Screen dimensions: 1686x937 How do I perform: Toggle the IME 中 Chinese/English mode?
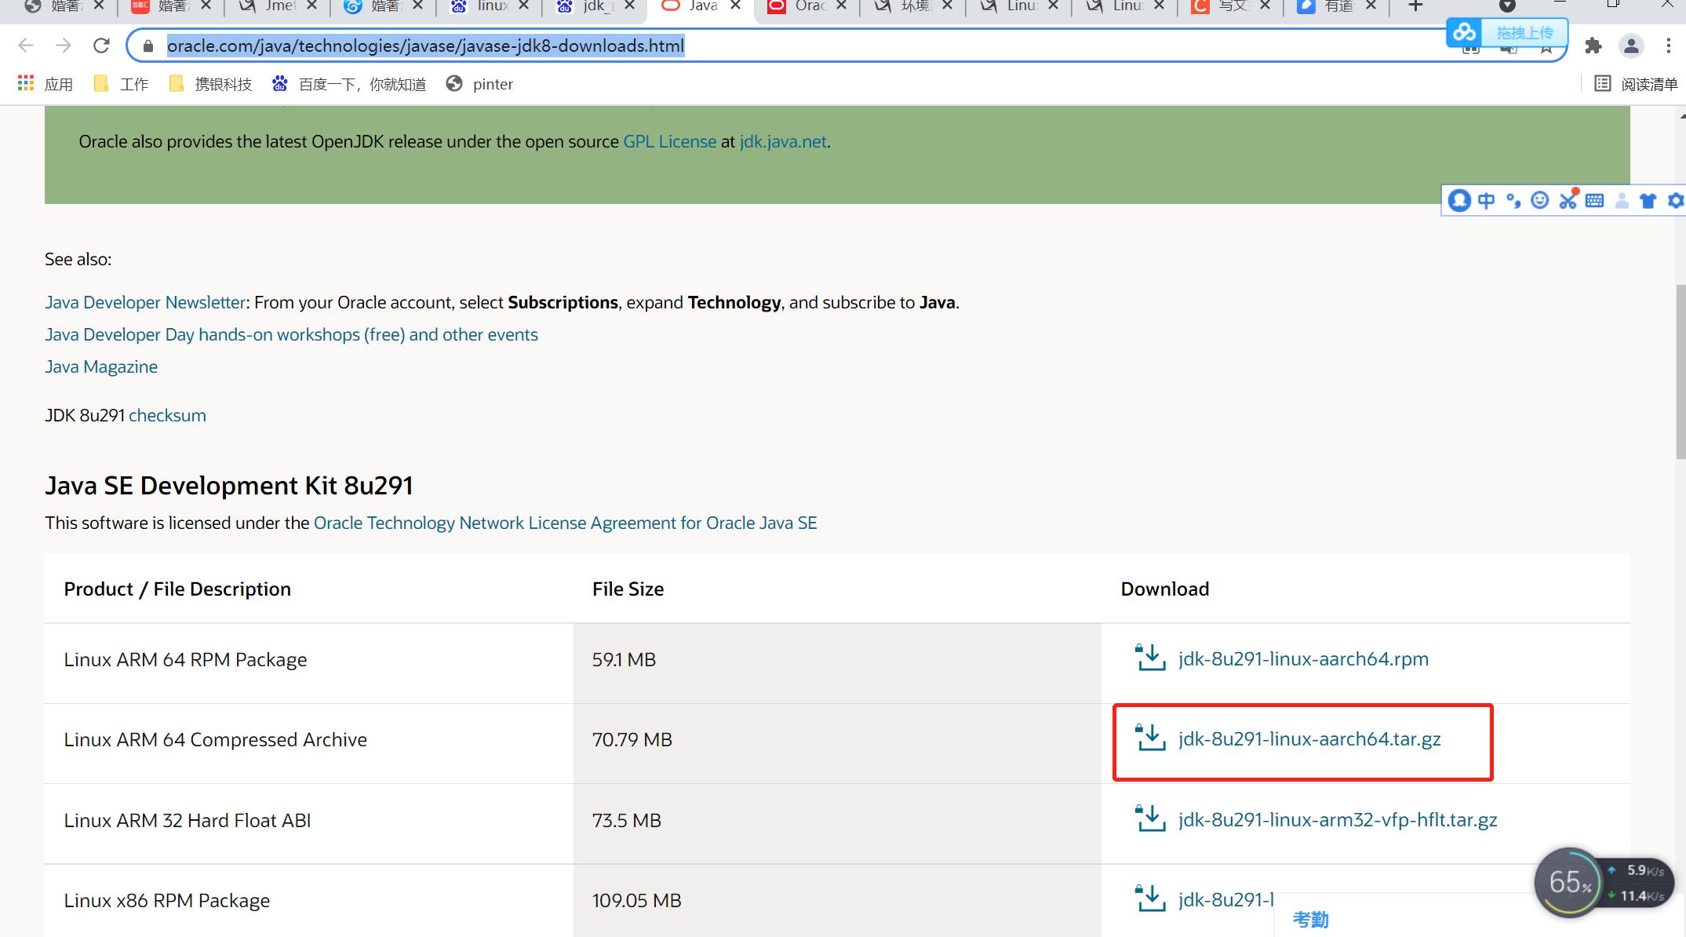(x=1486, y=201)
